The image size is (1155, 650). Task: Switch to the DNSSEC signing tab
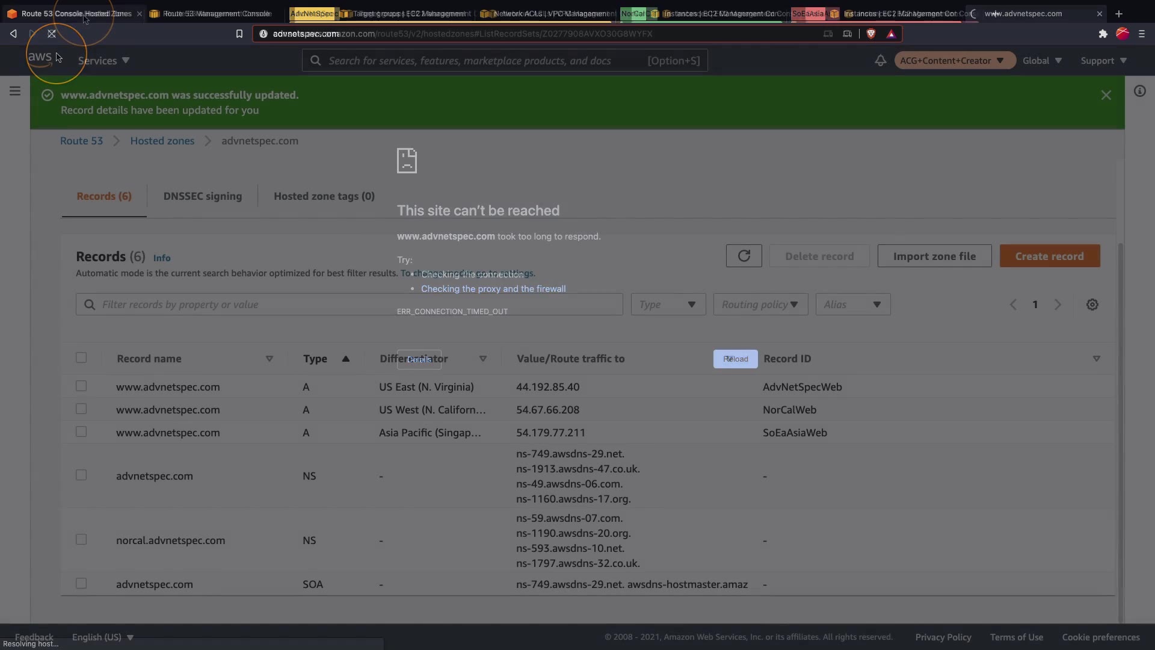point(202,196)
